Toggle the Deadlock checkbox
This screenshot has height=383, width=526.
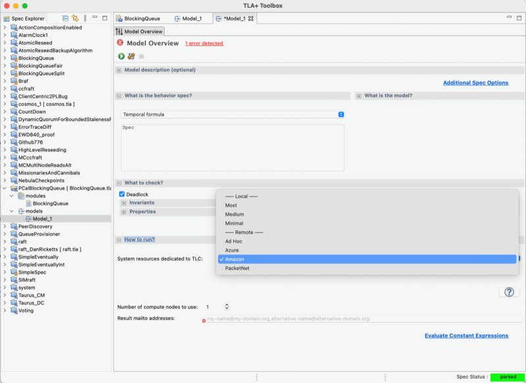tap(122, 194)
